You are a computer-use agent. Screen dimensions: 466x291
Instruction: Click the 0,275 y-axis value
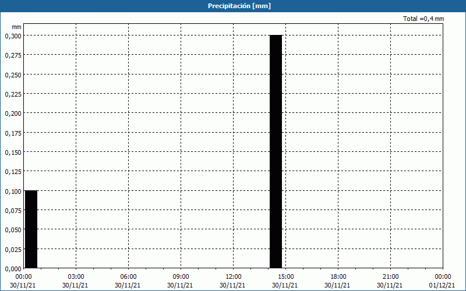point(13,55)
